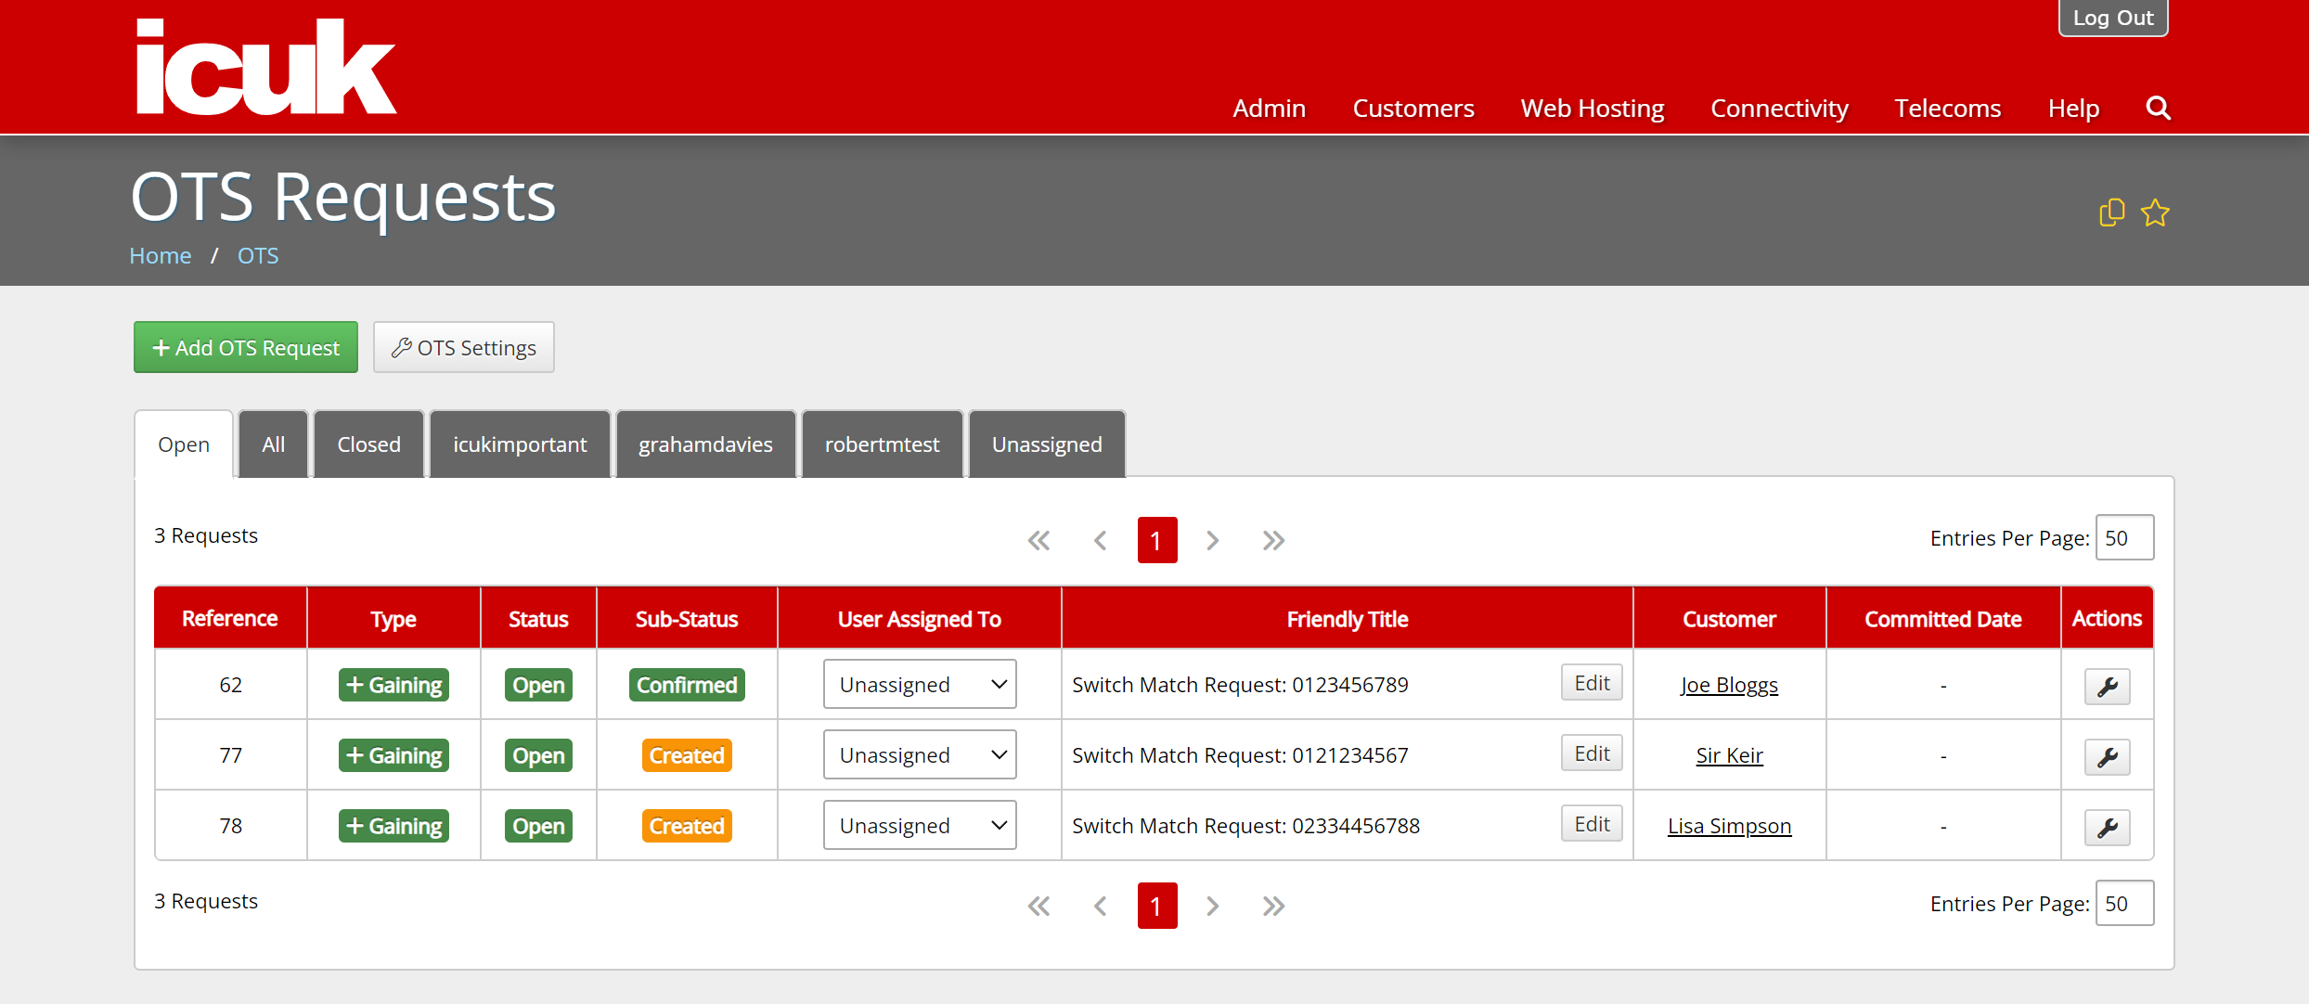The width and height of the screenshot is (2309, 1004).
Task: Focus the bottom Entries Per Page field
Action: (2124, 904)
